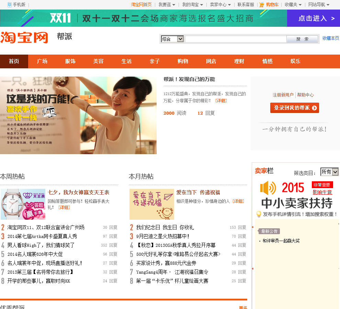The height and width of the screenshot is (309, 340).
Task: Open post 2014名人瑞裳626年中大促
Action: pos(35,254)
